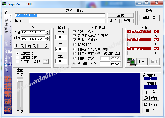
Task: Select the 列表中定义 radio option
Action: (x=74, y=58)
